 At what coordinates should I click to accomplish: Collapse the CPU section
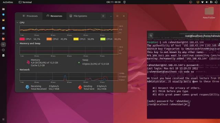coord(18,23)
